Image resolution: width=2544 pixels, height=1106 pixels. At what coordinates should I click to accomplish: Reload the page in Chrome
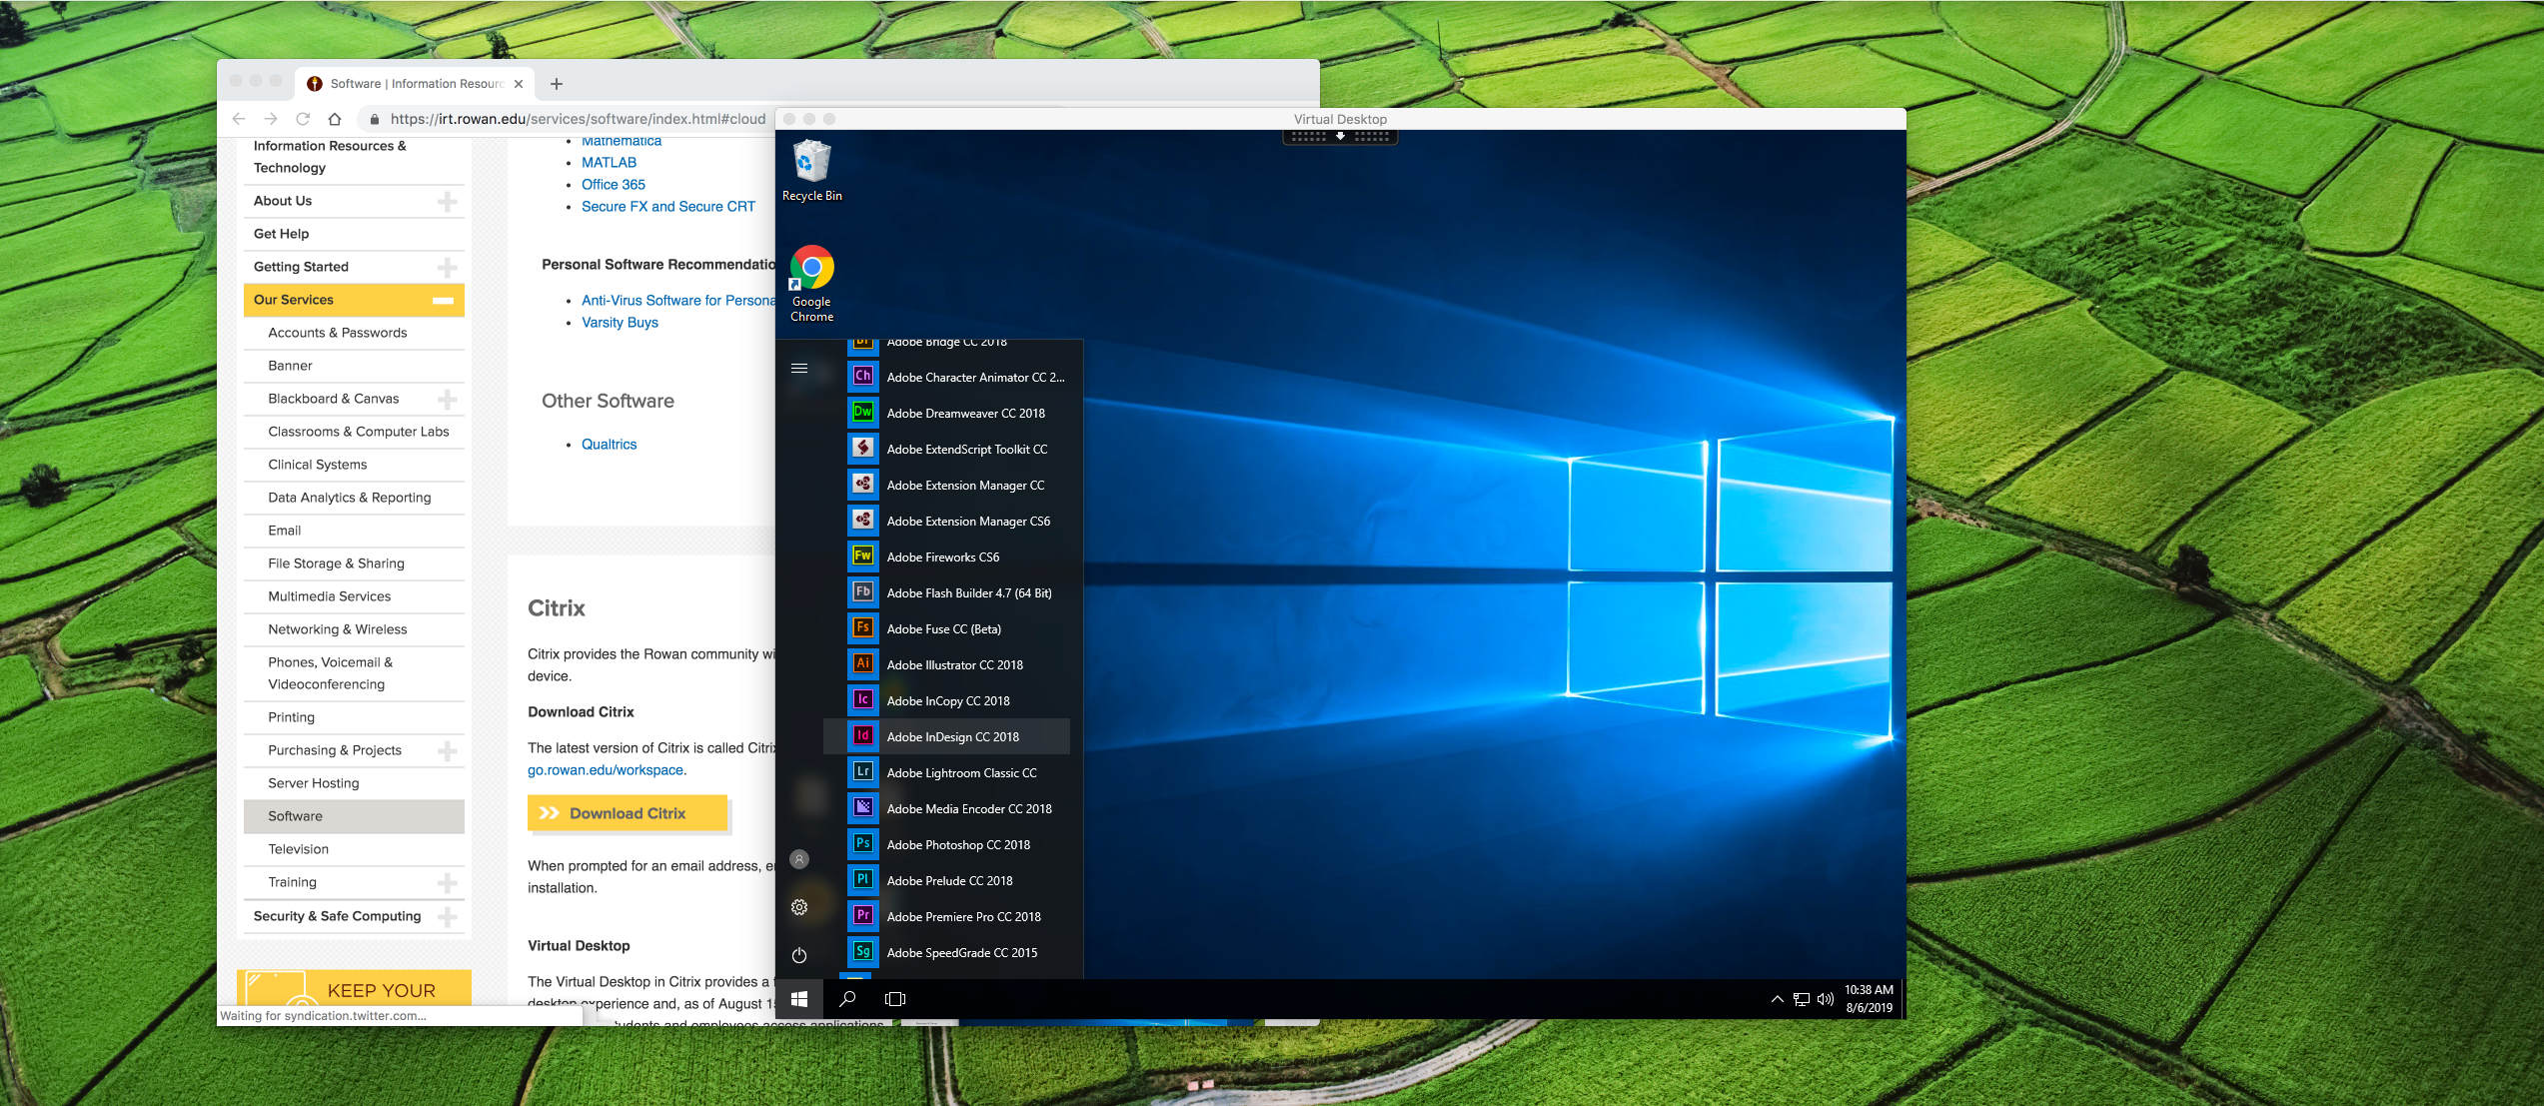click(x=303, y=119)
